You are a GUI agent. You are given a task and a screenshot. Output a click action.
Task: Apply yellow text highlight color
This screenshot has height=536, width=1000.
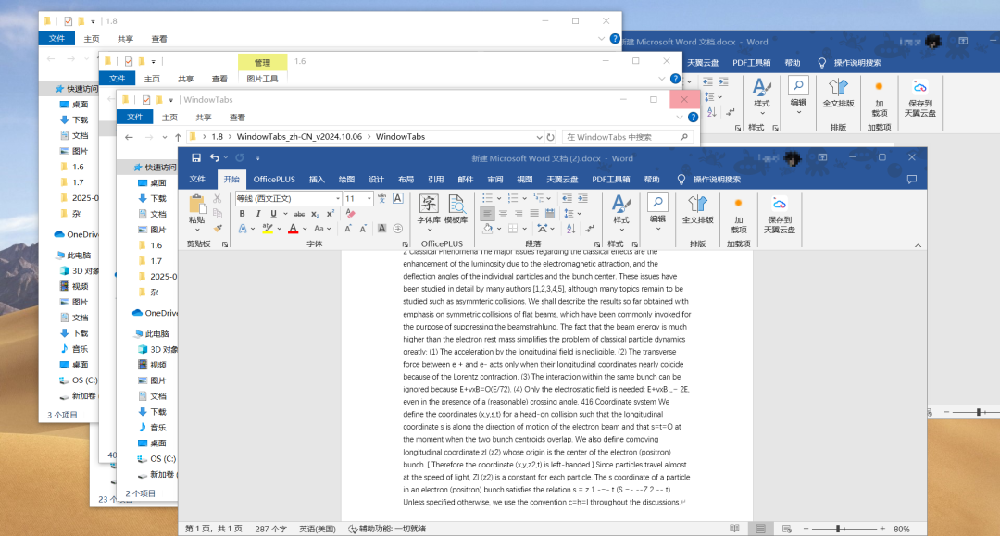267,227
